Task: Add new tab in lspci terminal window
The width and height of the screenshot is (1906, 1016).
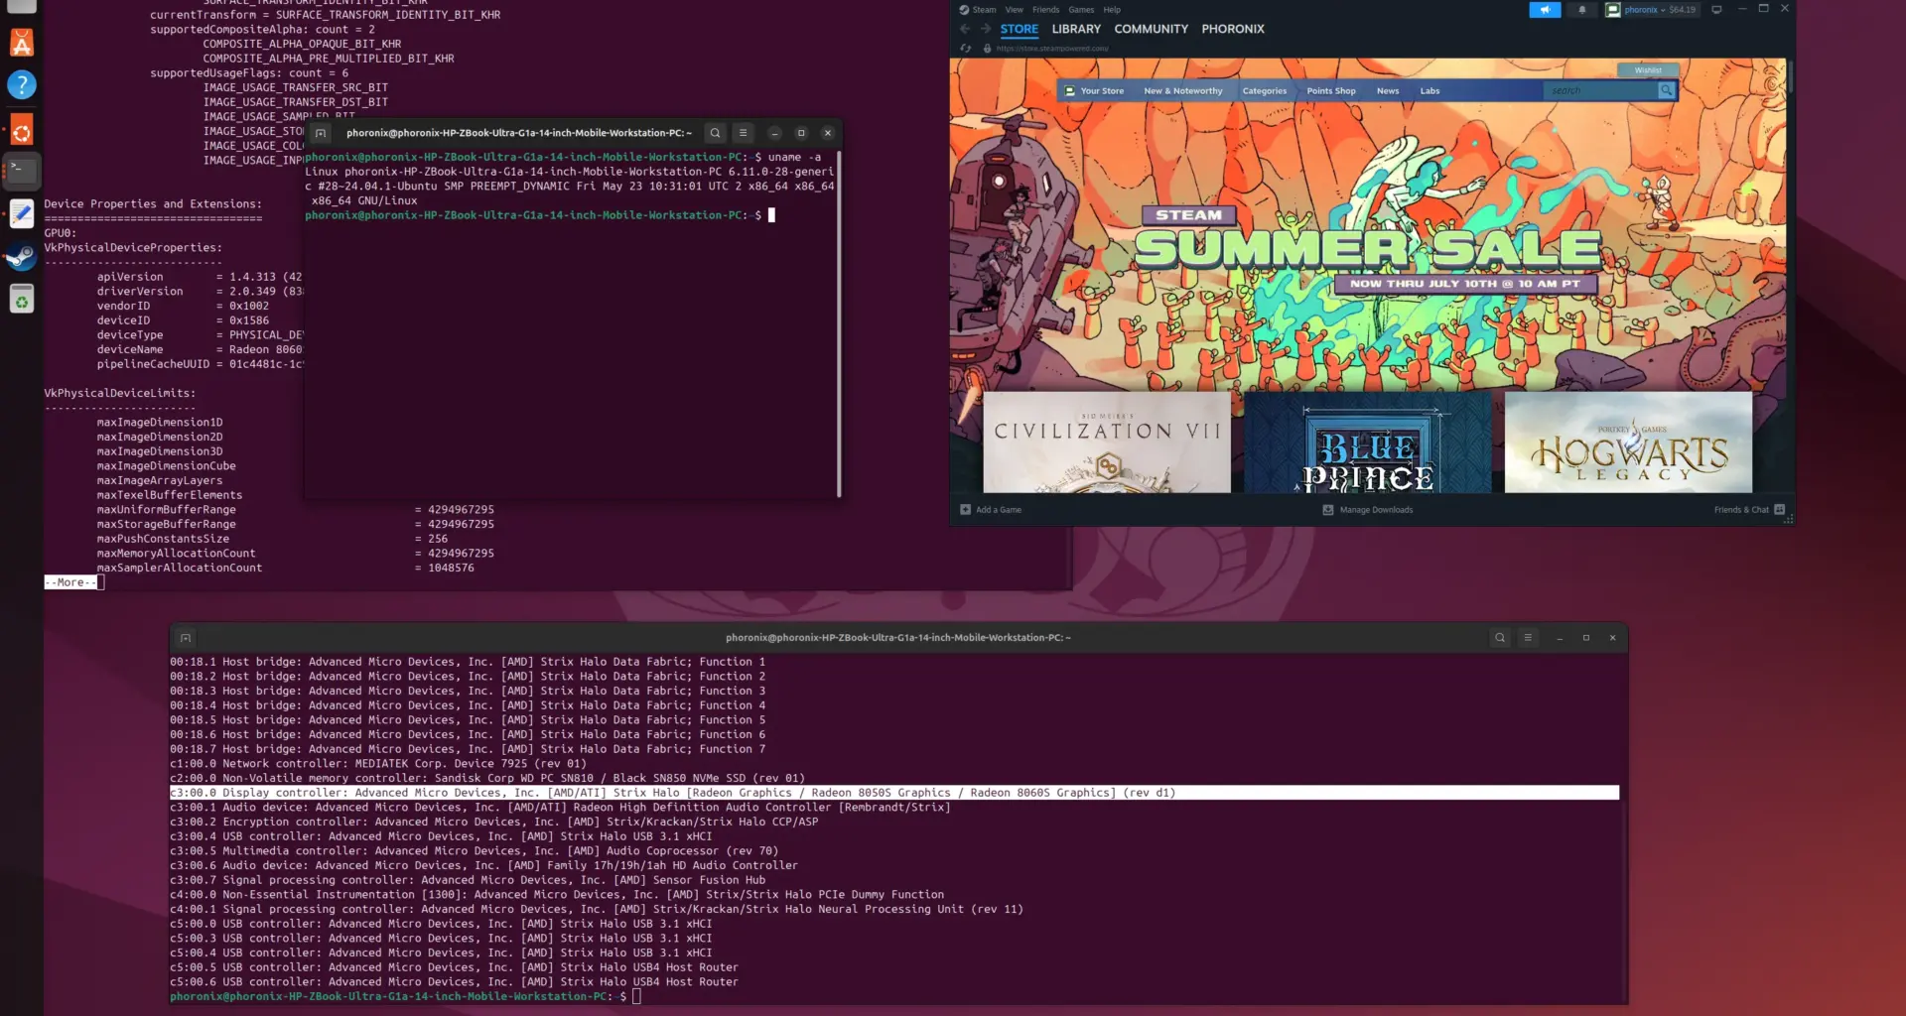Action: [186, 638]
